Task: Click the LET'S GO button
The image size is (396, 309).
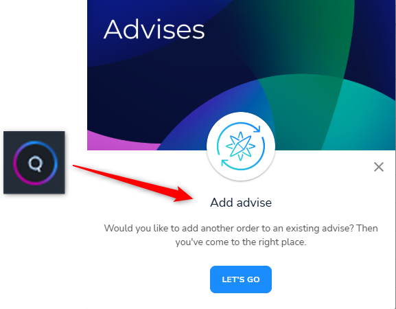Action: point(241,279)
